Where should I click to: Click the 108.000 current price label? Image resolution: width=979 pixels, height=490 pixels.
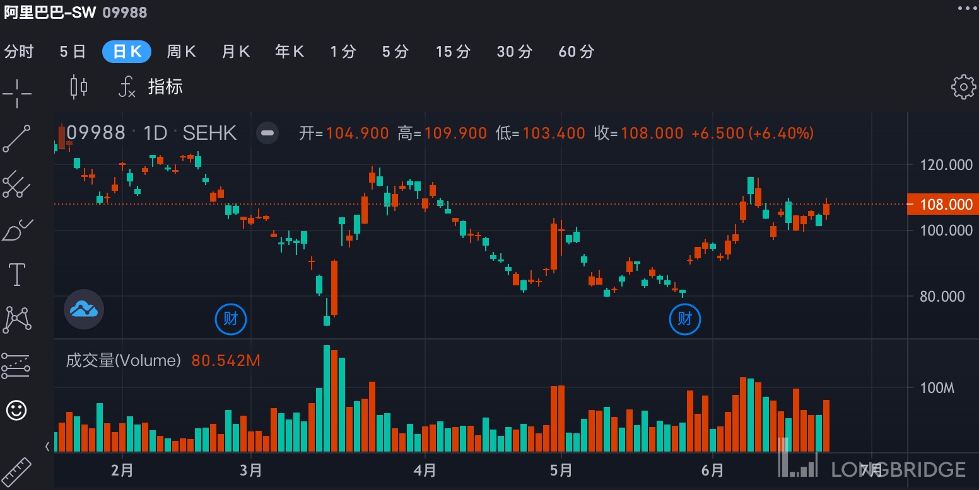943,204
